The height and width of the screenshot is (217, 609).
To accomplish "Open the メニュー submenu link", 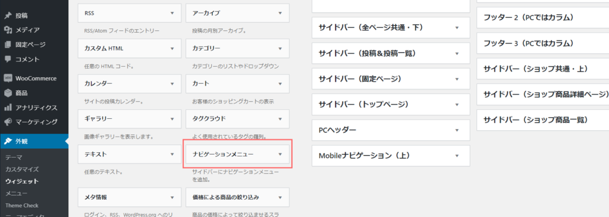I will pyautogui.click(x=16, y=193).
